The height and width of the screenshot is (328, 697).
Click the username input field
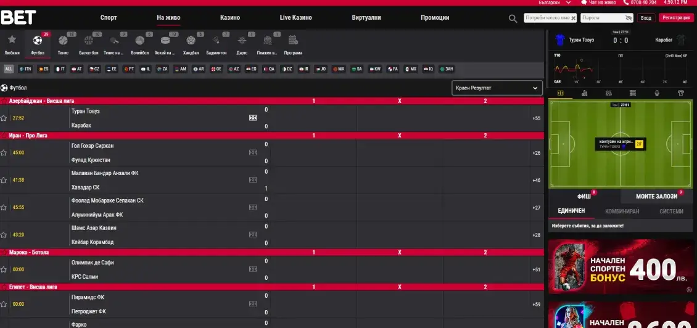[x=550, y=18]
